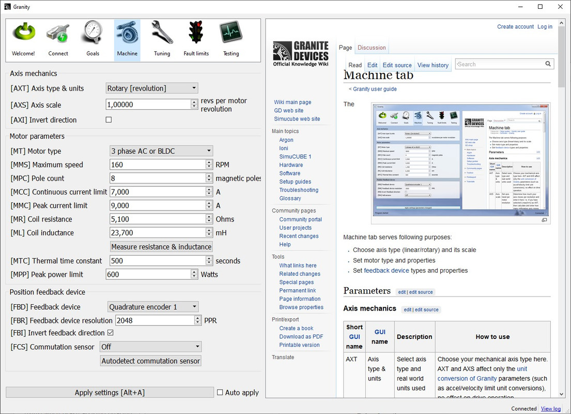571x414 pixels.
Task: Toggle FBI Invert feedback direction checkbox
Action: [111, 333]
